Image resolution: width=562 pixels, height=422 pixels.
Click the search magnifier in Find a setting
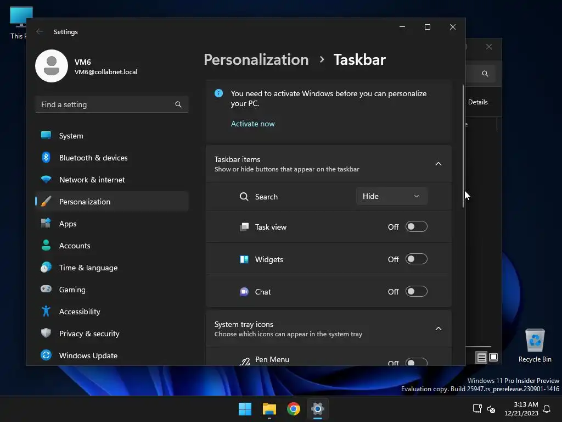[x=178, y=104]
